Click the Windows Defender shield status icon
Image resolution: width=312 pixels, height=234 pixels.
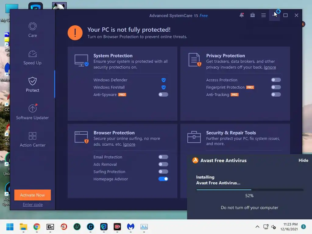click(164, 80)
